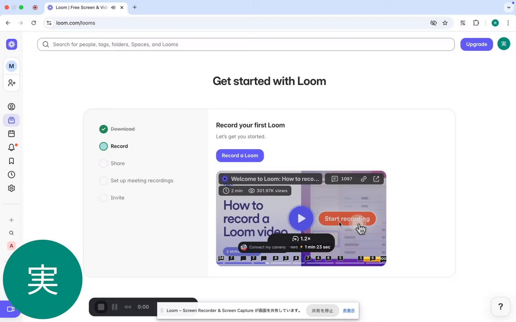Open the M workspace avatar
The width and height of the screenshot is (516, 322).
click(11, 66)
